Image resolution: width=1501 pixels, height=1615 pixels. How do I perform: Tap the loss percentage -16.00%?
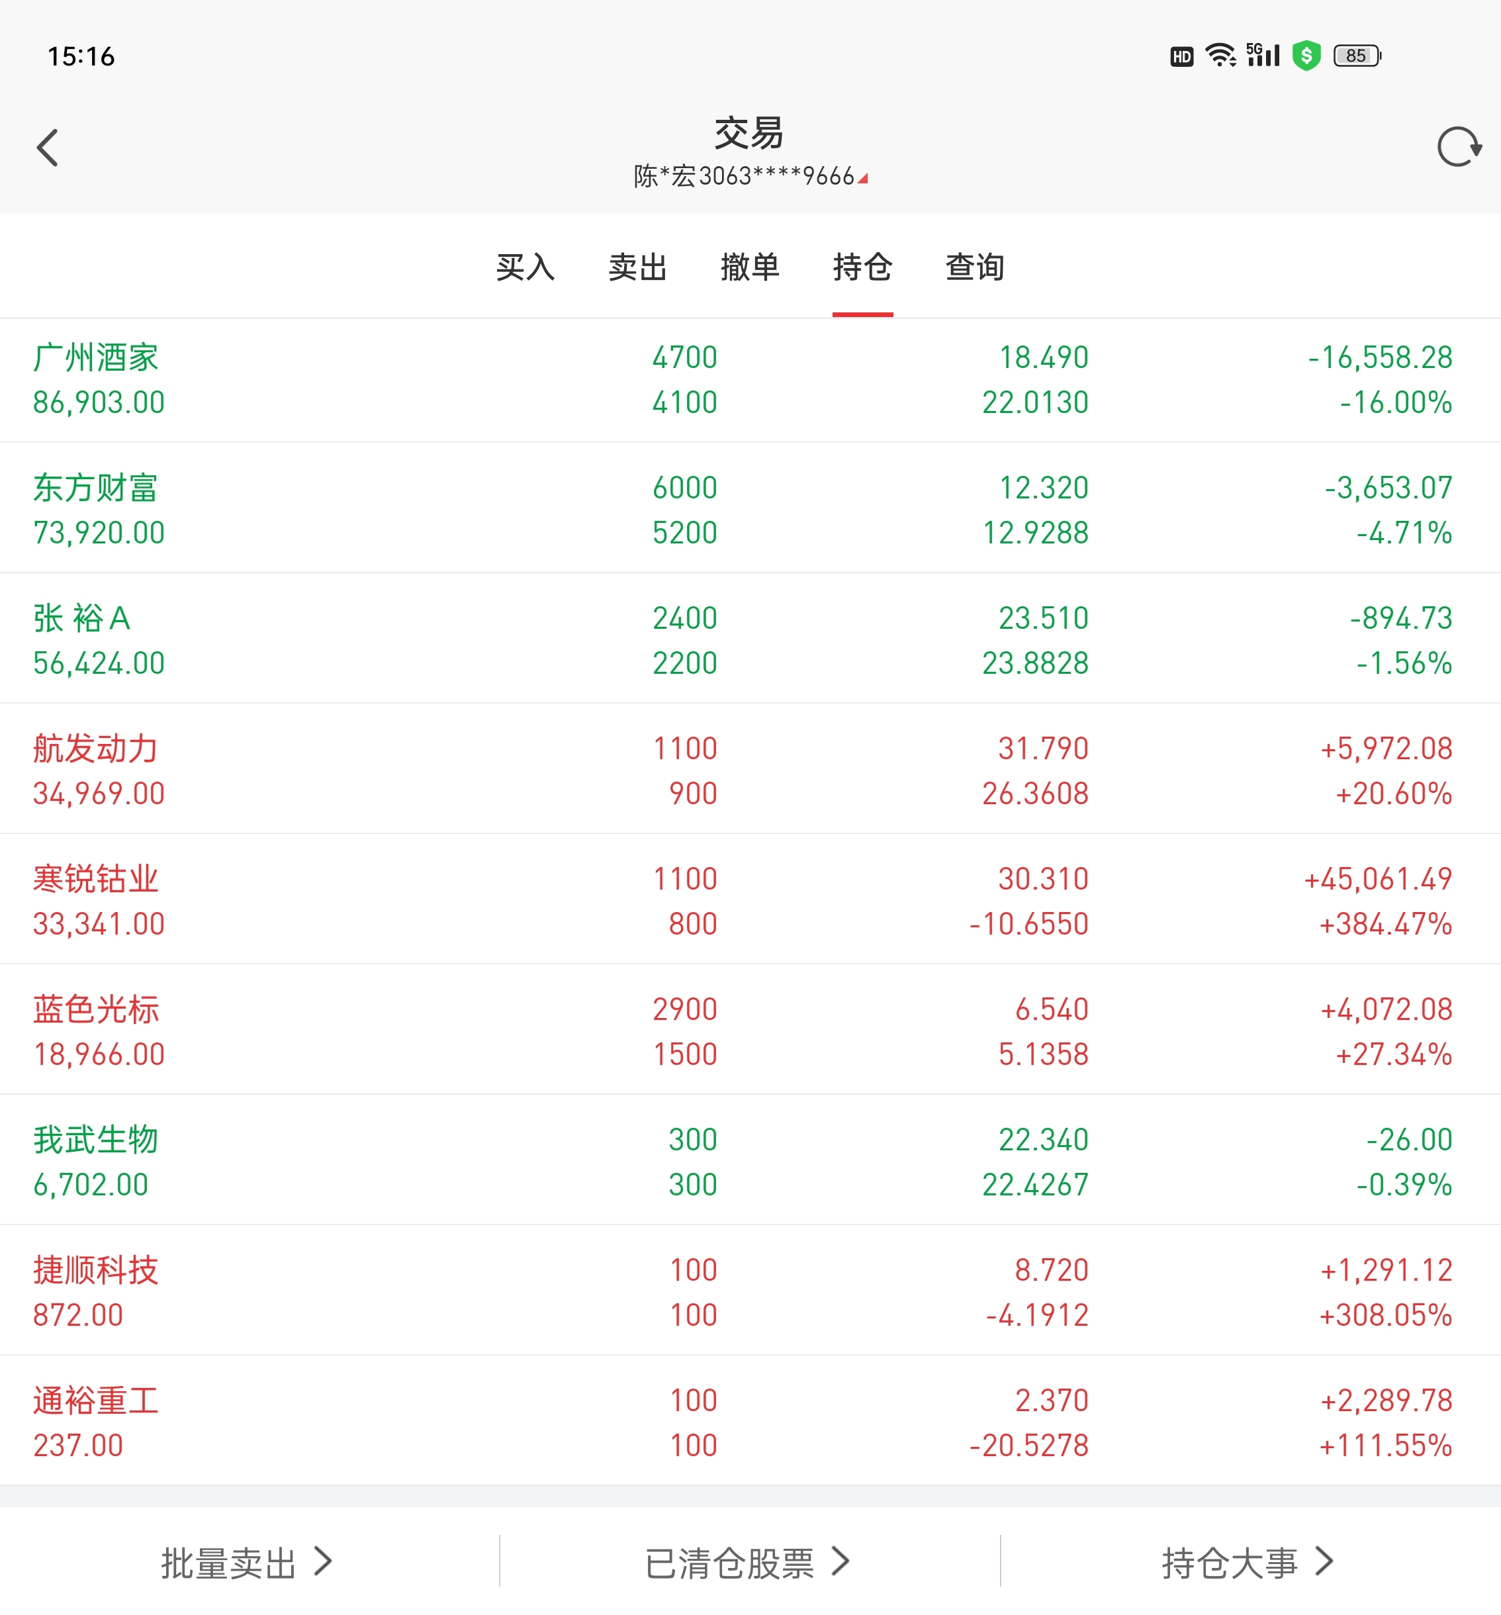[1396, 403]
